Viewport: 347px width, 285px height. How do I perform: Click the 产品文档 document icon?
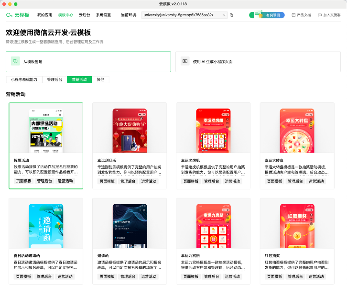point(293,15)
